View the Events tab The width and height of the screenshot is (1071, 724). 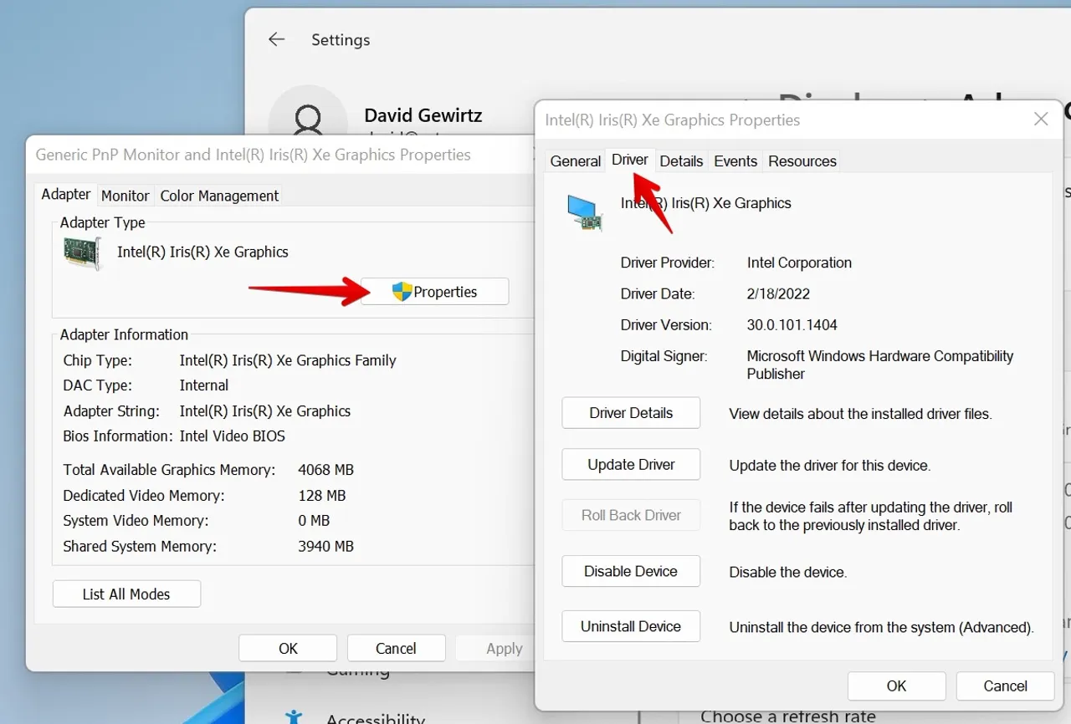(x=735, y=161)
